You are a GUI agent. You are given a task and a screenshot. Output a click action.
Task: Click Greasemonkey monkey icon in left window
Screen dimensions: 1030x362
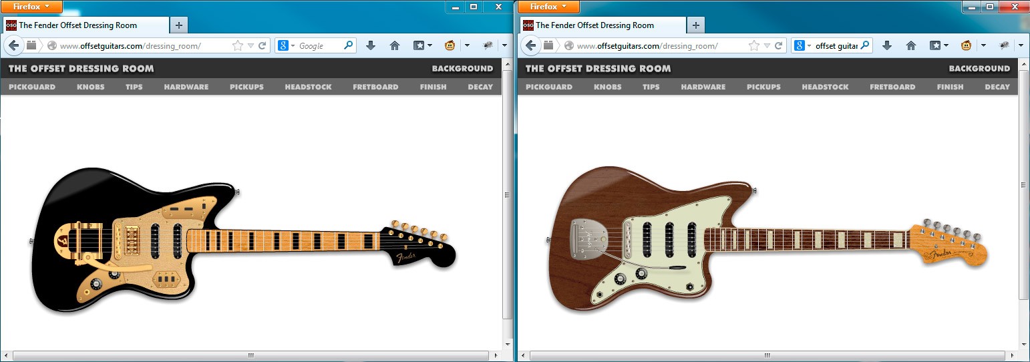[x=450, y=45]
